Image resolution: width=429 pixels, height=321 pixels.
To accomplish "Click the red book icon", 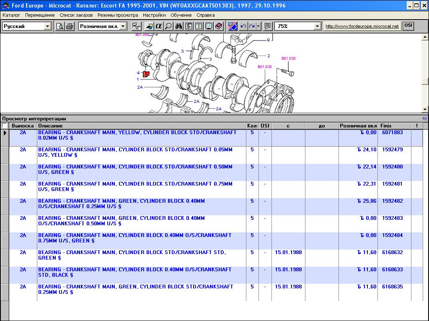I will click(219, 26).
